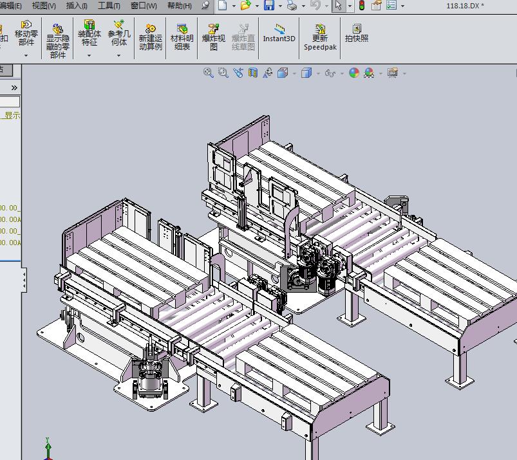This screenshot has height=460, width=517.
Task: Click the 拍快照 (Take Snapshot) button
Action: [x=357, y=33]
